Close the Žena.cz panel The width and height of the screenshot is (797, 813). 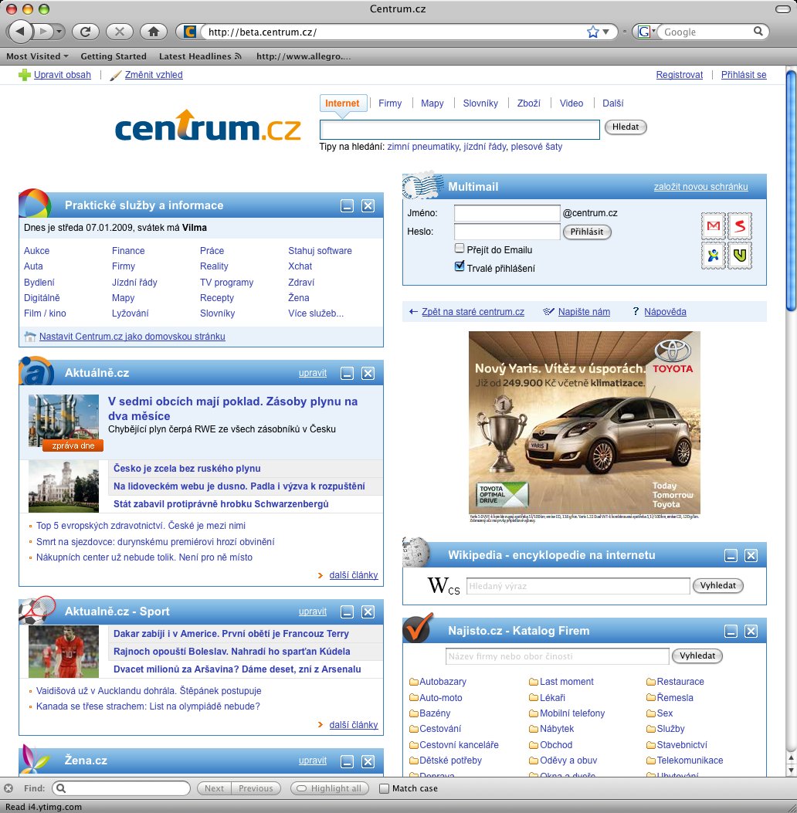tap(368, 761)
